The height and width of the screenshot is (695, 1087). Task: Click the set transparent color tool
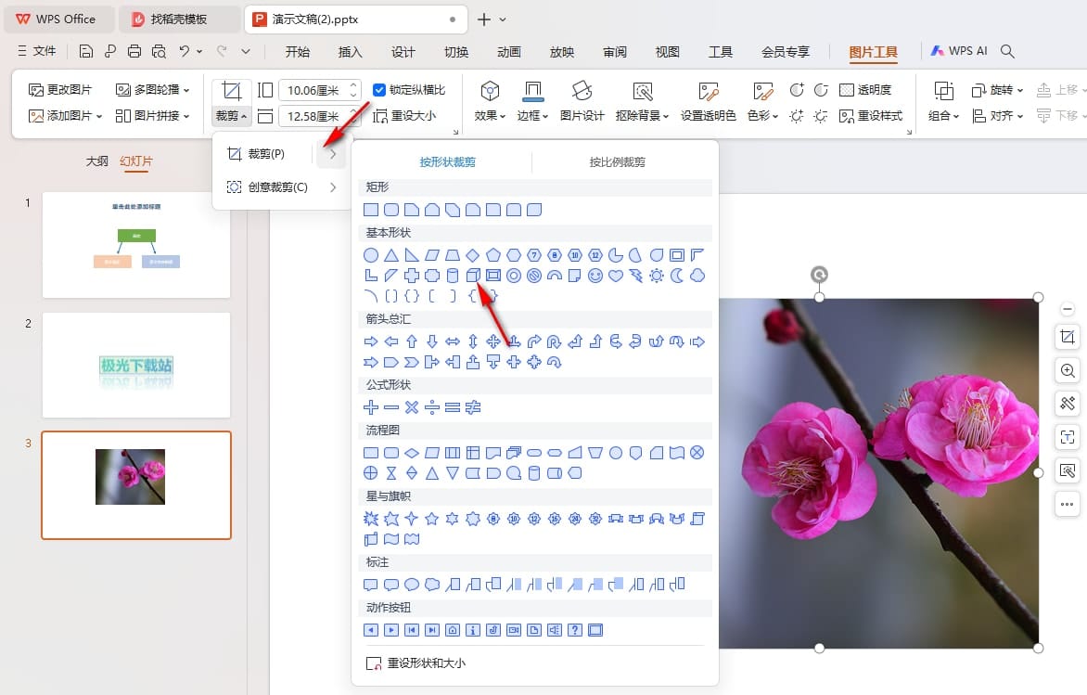(708, 101)
